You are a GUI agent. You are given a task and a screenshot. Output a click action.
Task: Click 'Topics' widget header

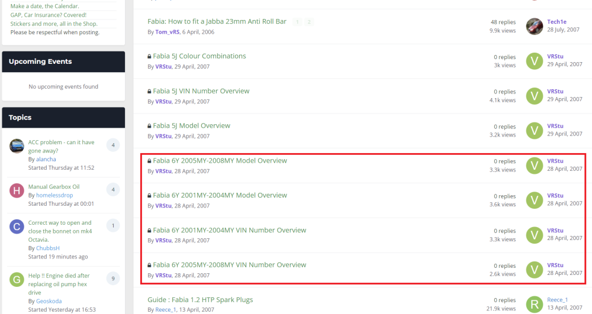[63, 117]
